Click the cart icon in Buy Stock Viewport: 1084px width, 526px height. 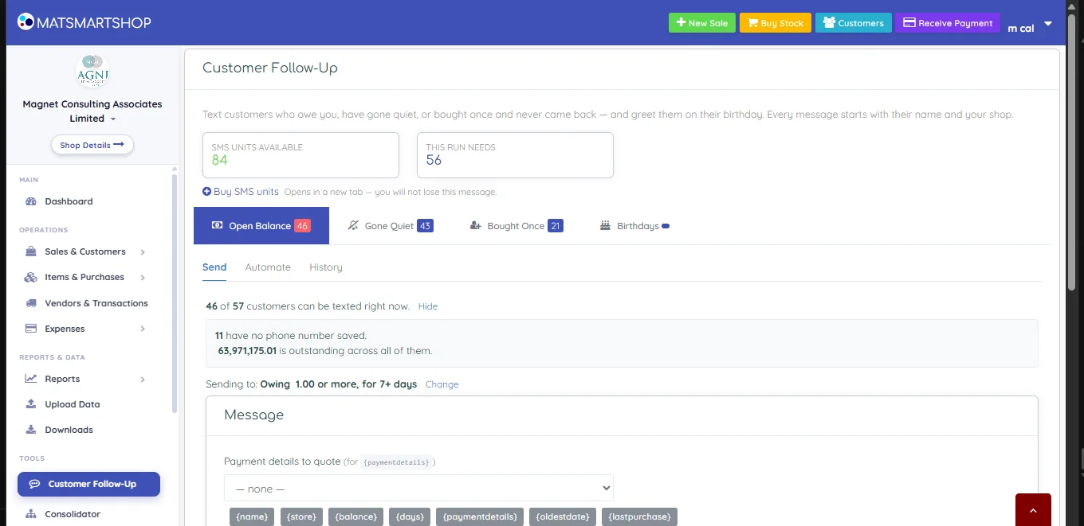click(x=752, y=23)
